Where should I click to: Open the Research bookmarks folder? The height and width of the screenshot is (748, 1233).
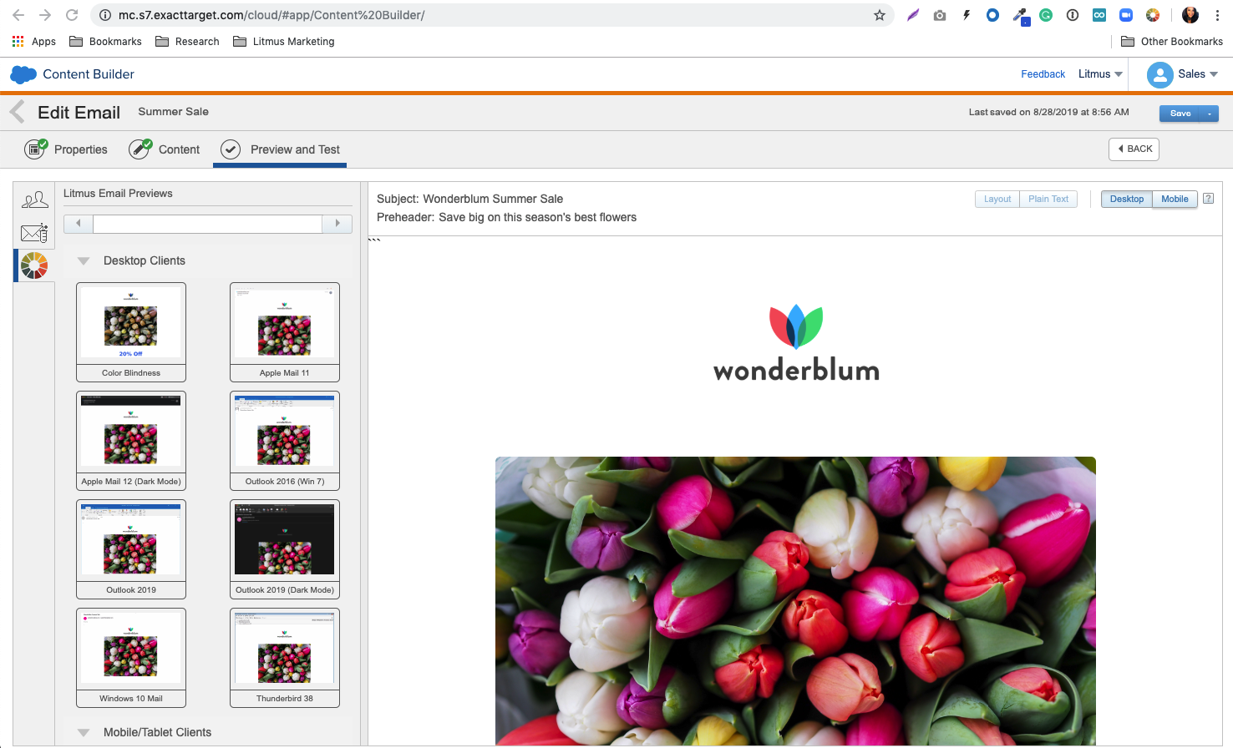187,41
